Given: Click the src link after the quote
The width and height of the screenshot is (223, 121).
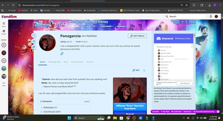Looking at the screenshot, I should pyautogui.click(x=74, y=86).
